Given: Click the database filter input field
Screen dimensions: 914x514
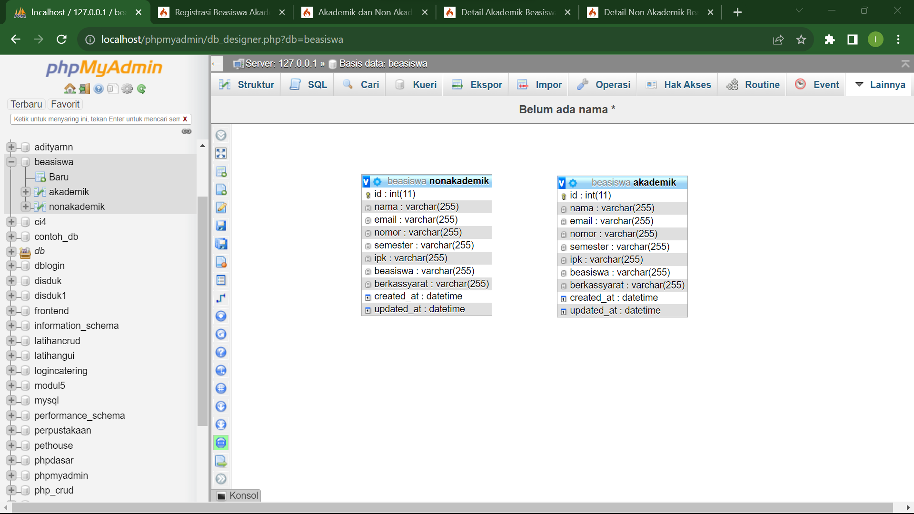Looking at the screenshot, I should coord(95,119).
